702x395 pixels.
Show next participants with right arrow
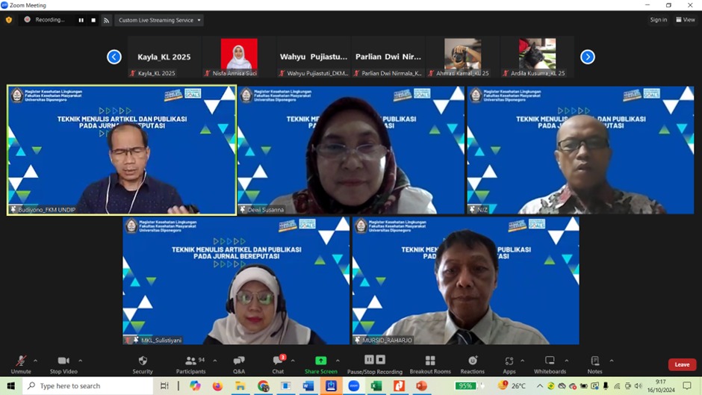pos(588,57)
